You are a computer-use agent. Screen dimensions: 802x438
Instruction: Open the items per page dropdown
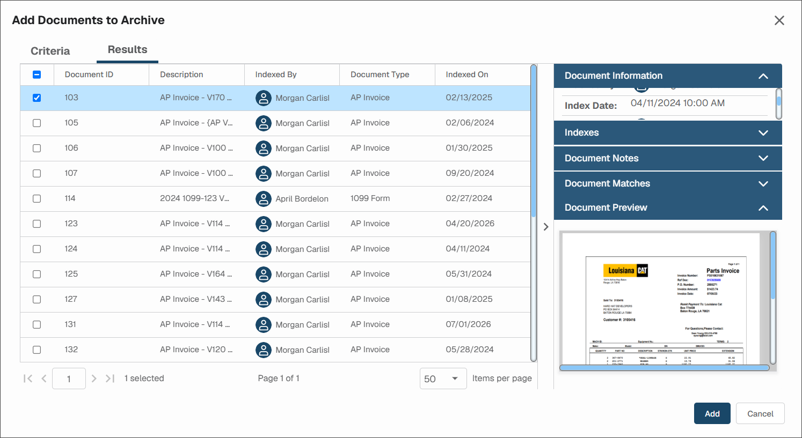443,378
